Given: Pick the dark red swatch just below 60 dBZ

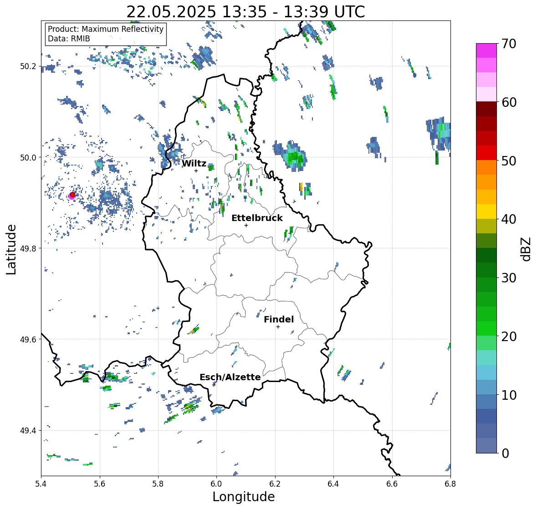Looking at the screenshot, I should [x=486, y=109].
